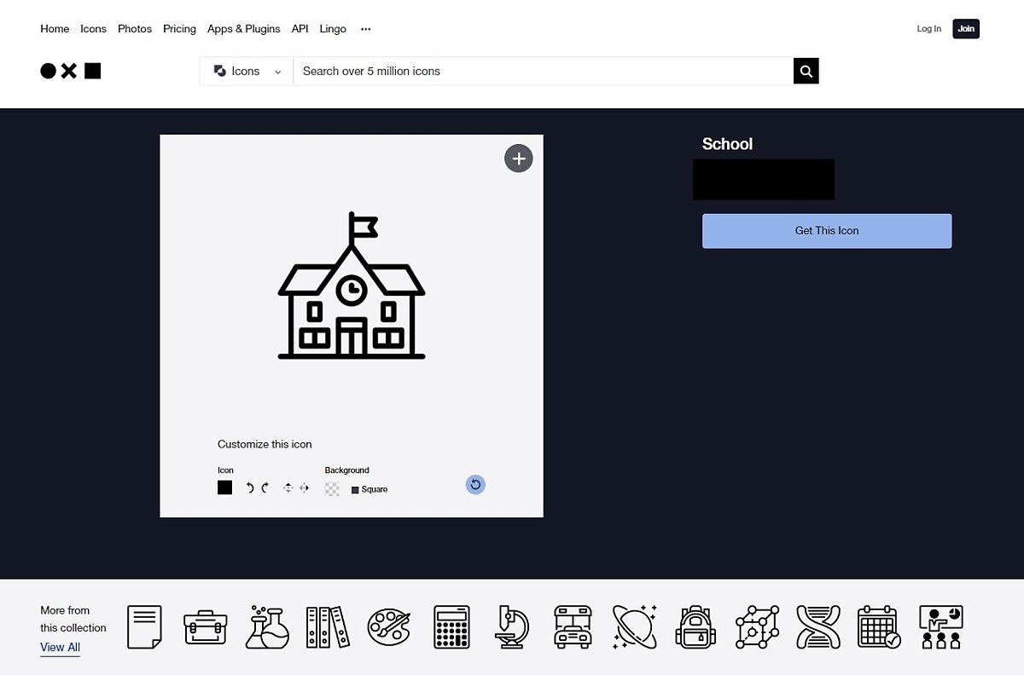Open the Apps & Plugins menu item
The image size is (1024, 675).
tap(243, 29)
